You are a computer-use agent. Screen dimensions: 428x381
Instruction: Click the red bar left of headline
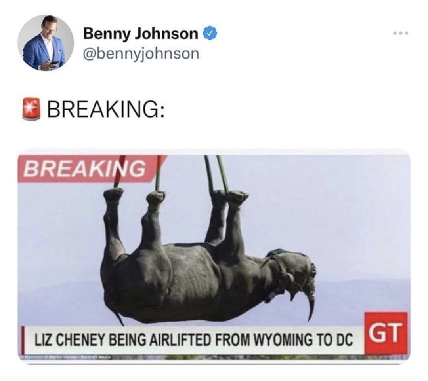pos(23,340)
